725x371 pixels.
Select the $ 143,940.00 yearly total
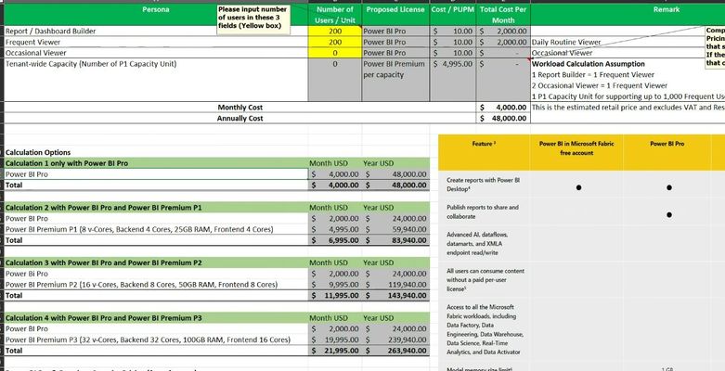pyautogui.click(x=395, y=295)
